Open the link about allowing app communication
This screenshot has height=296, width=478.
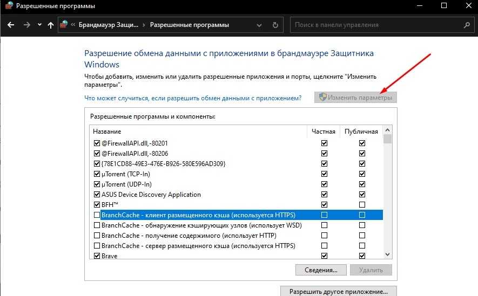coord(193,98)
